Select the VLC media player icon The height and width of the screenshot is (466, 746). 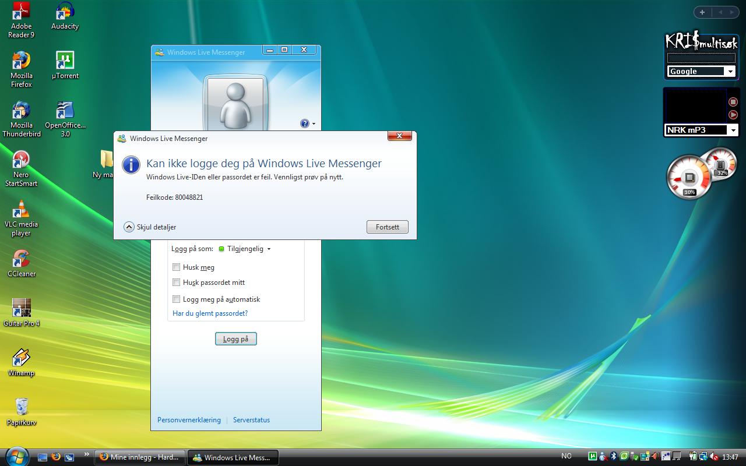point(22,218)
